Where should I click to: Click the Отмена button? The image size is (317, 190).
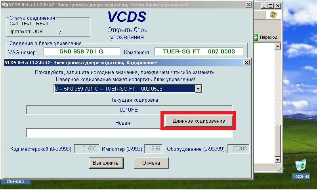[151, 163]
